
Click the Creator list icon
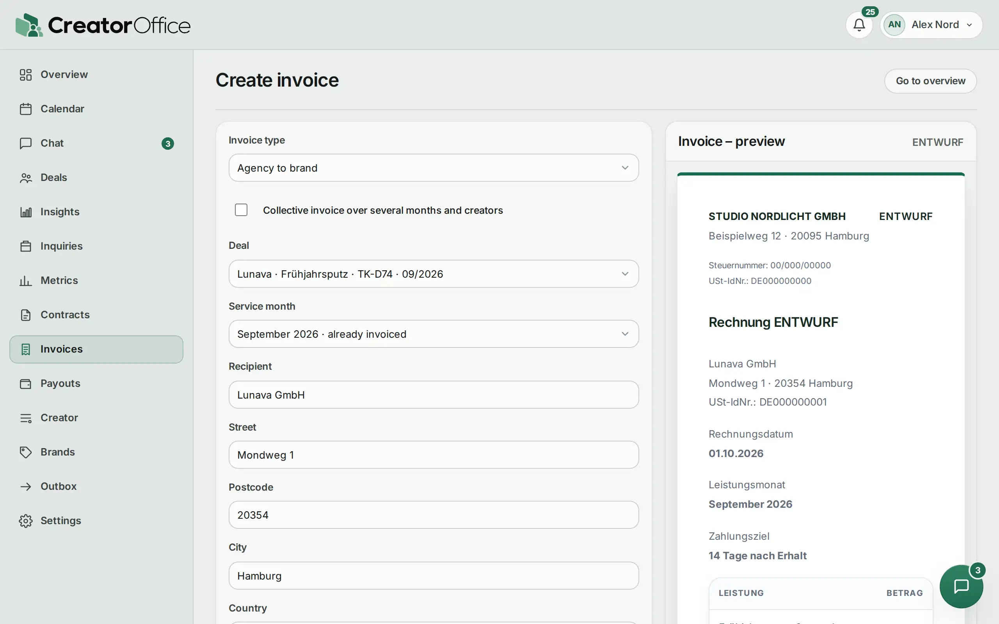(26, 418)
